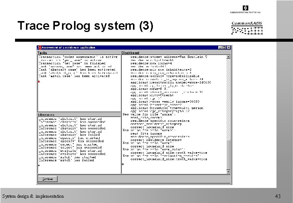
Task: Select line "Inference 'abstract' has failed"
Action: coord(69,135)
